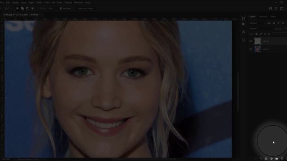Toggle lock position icon
Screen dimensions: 287x161
click(265, 34)
